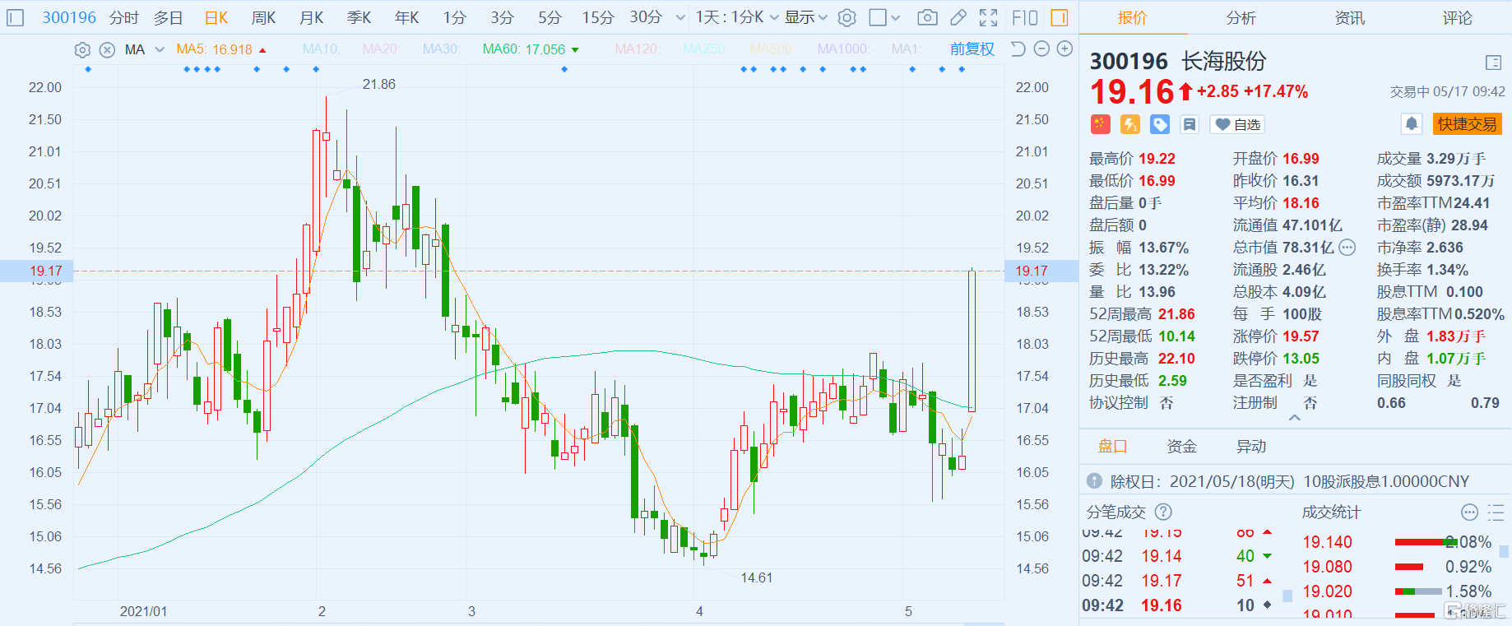Toggle the left sidebar panel icon
1512x626 pixels.
(15, 17)
